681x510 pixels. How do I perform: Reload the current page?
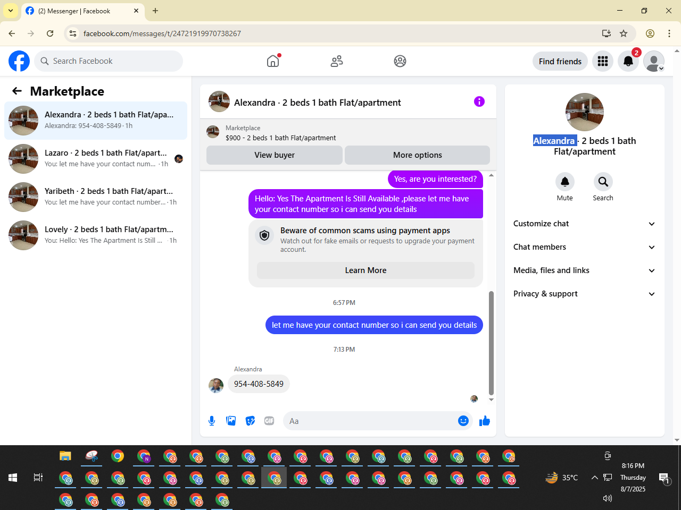tap(50, 33)
